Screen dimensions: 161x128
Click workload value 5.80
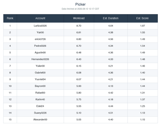click(x=79, y=93)
